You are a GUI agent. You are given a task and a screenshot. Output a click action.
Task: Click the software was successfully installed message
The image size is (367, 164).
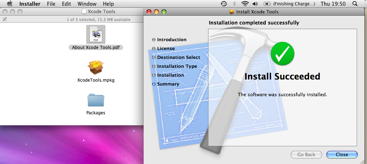point(282,95)
